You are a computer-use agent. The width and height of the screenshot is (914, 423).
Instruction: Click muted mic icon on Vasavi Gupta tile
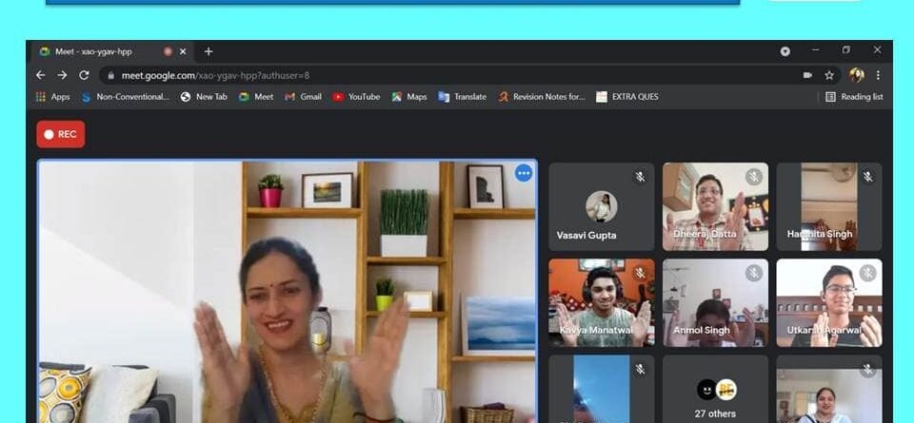[640, 177]
